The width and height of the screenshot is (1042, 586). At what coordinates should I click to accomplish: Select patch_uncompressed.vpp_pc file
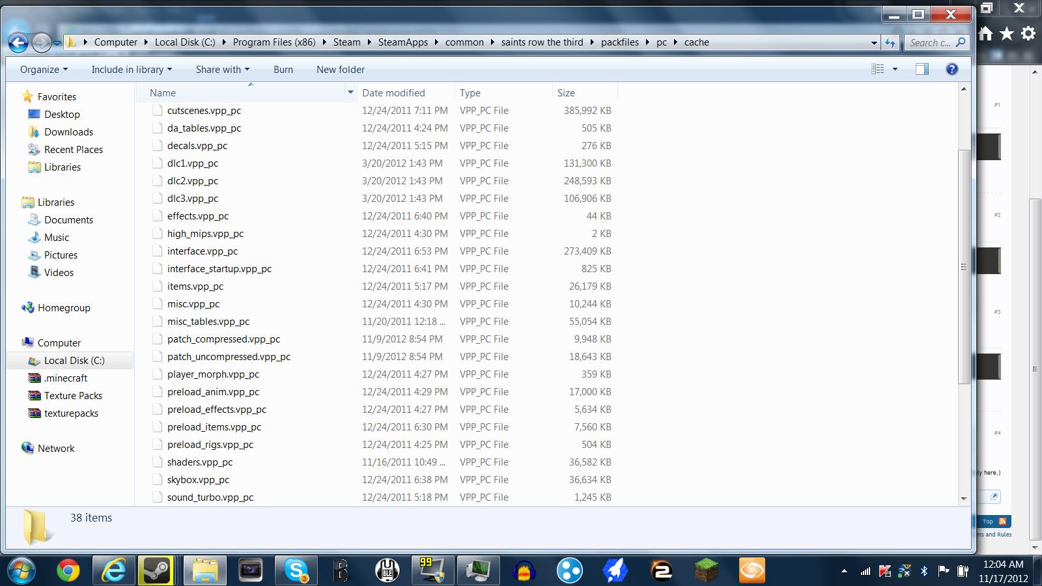[x=229, y=356]
